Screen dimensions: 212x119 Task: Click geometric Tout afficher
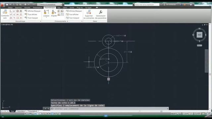click(x=31, y=14)
